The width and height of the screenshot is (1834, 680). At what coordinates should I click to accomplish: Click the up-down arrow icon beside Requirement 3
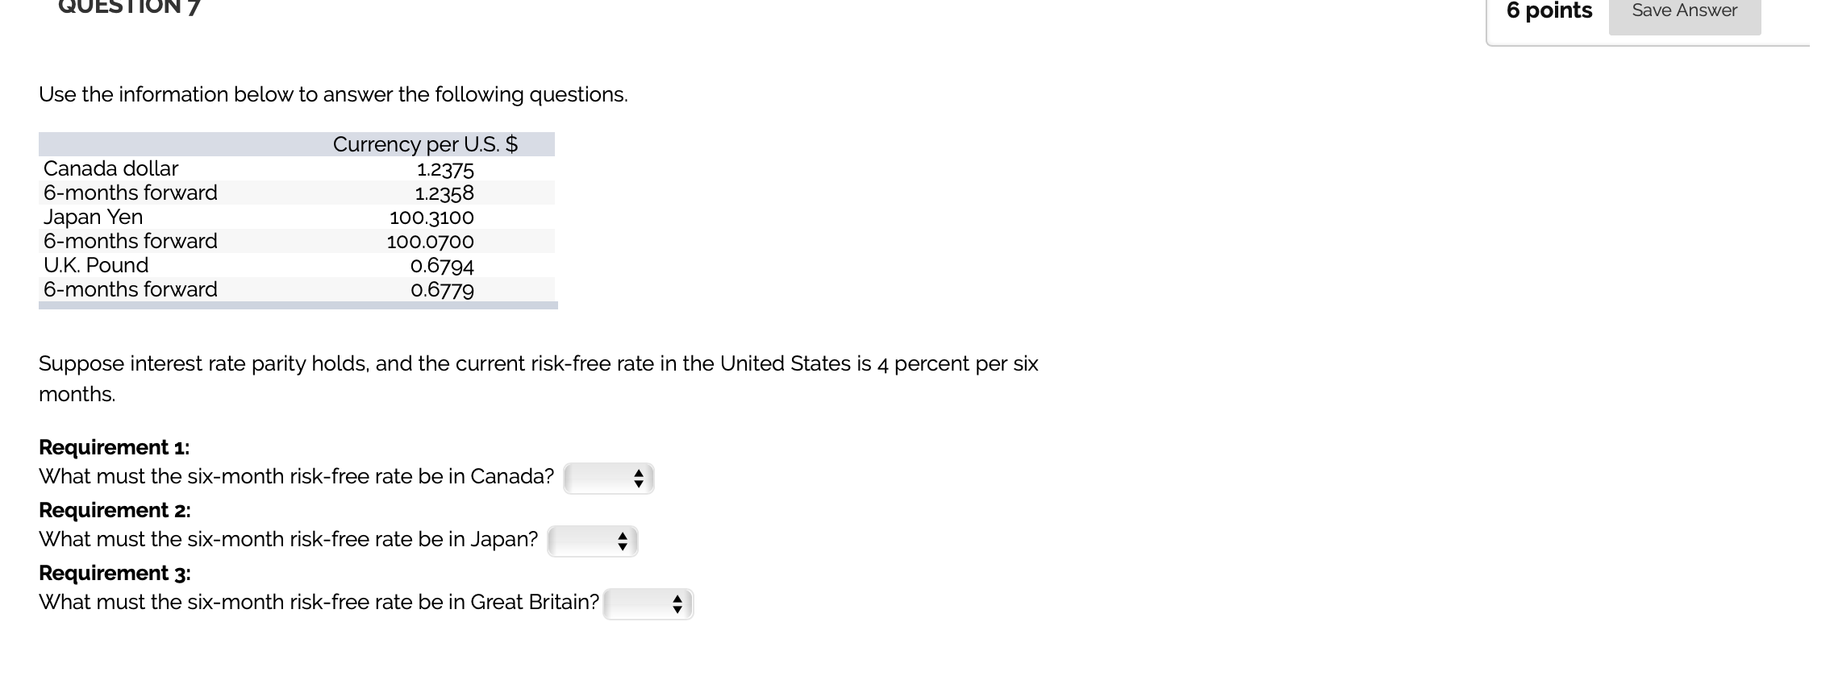click(x=677, y=603)
